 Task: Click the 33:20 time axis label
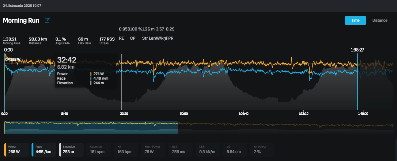124,113
